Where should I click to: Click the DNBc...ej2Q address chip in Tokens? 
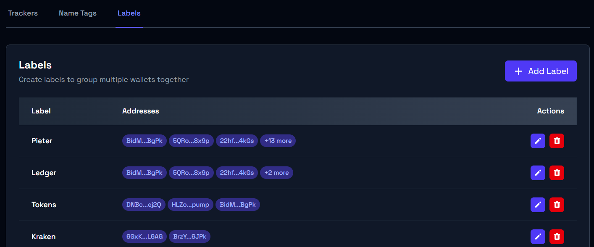point(144,205)
